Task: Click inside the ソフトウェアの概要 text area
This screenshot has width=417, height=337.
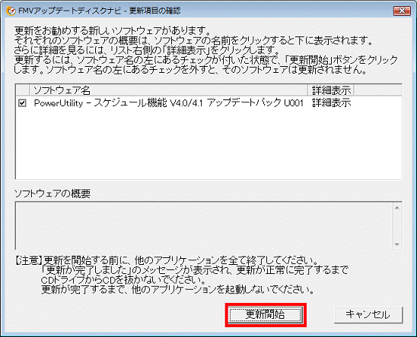Action: pos(204,226)
